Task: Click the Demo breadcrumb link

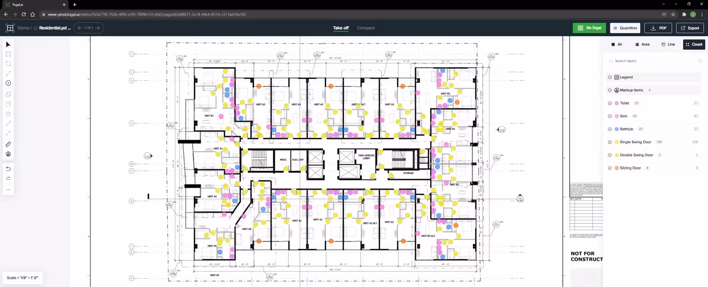Action: (24, 28)
